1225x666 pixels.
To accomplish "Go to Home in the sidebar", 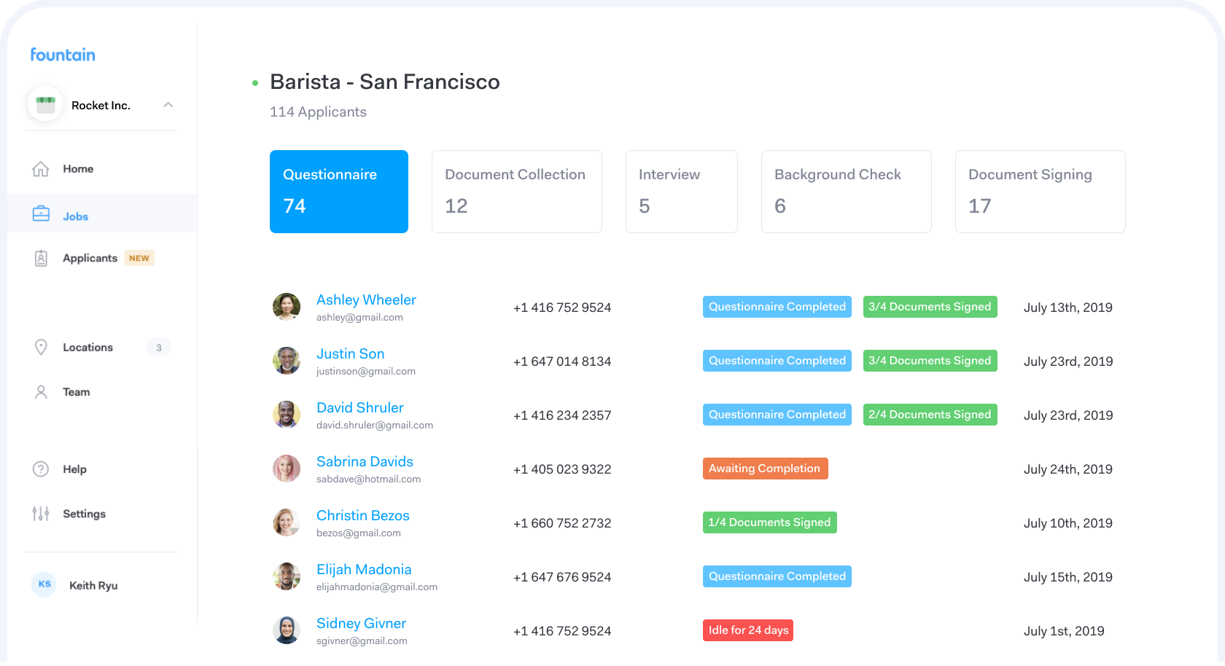I will 78,169.
